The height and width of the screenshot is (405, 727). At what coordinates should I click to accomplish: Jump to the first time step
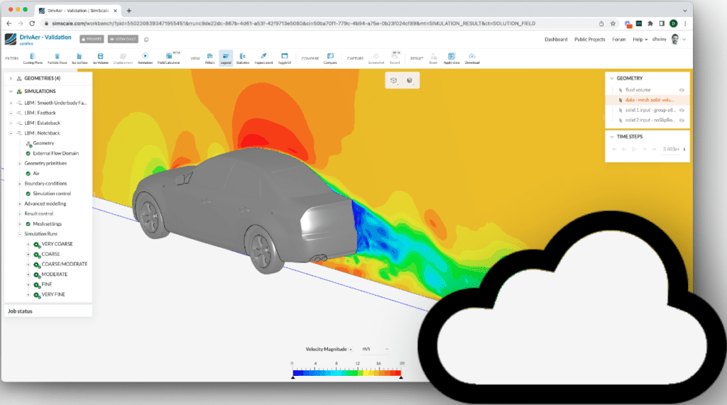click(614, 149)
